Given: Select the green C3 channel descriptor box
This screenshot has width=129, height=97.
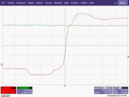Looking at the screenshot, I should click(25, 90).
